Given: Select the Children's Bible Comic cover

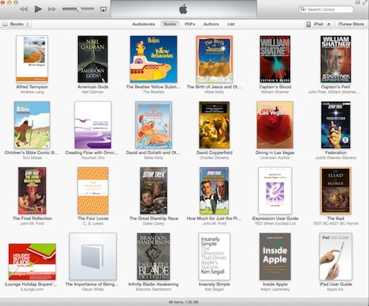Looking at the screenshot, I should point(32,124).
